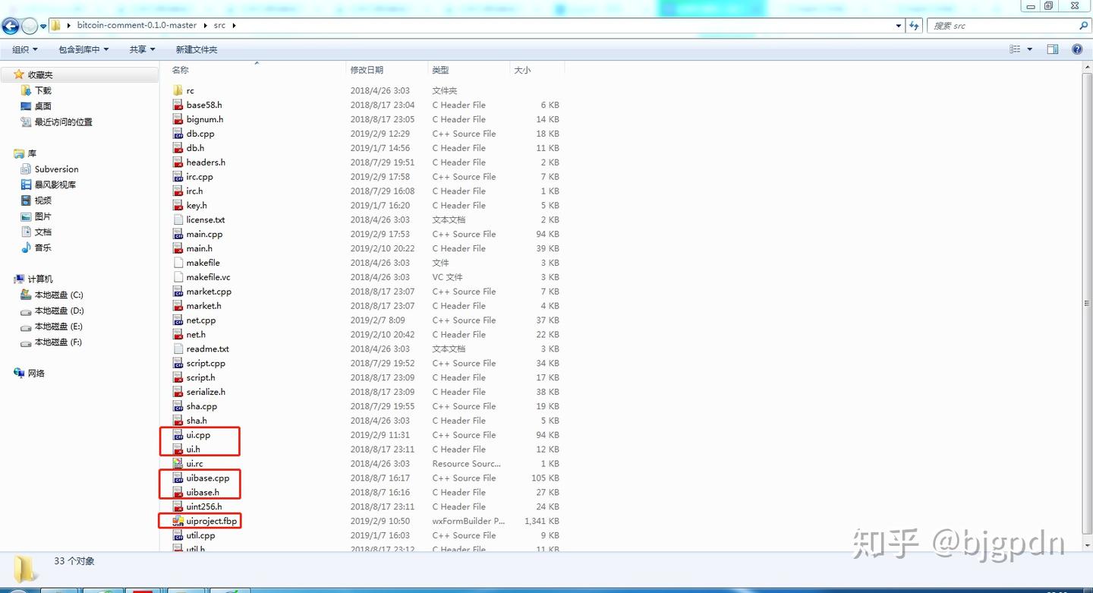Click the vertical scrollbar of the file list
This screenshot has width=1093, height=593.
1087,304
